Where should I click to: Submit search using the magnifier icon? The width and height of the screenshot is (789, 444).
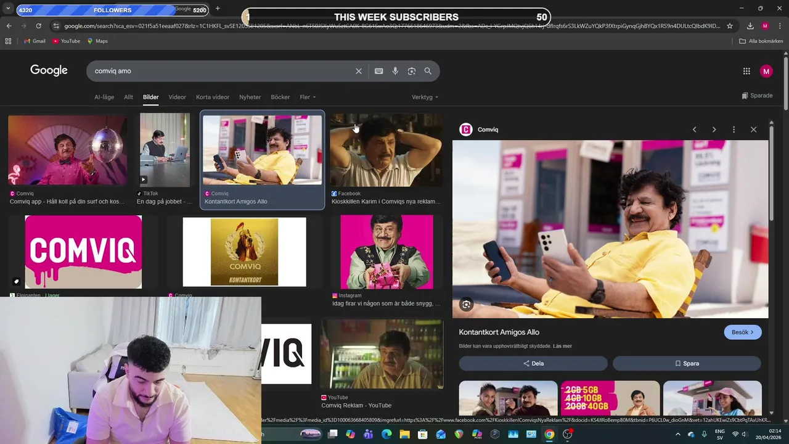(428, 71)
